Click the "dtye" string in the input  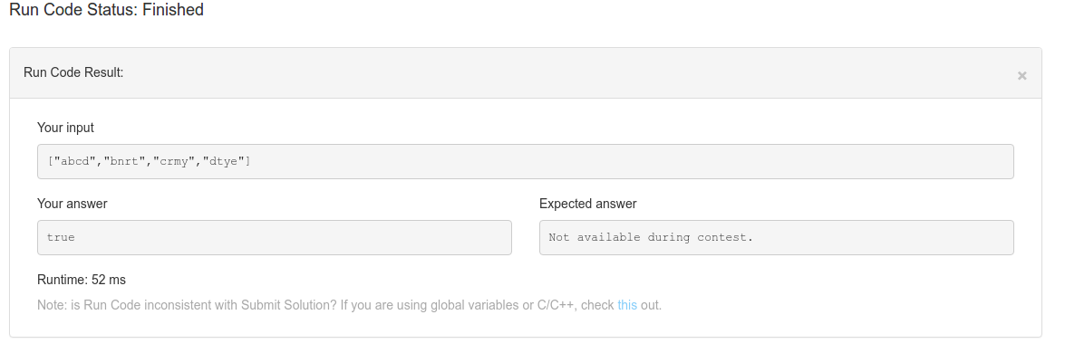225,161
